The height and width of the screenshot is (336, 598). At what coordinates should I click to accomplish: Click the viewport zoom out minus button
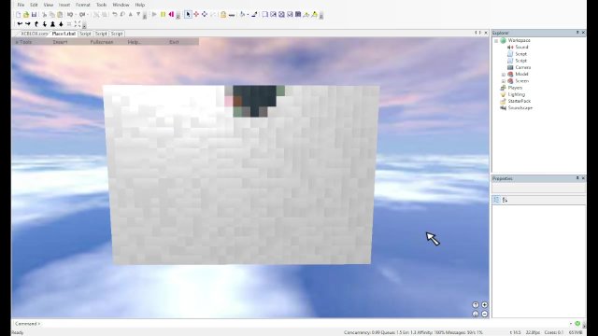coord(484,314)
